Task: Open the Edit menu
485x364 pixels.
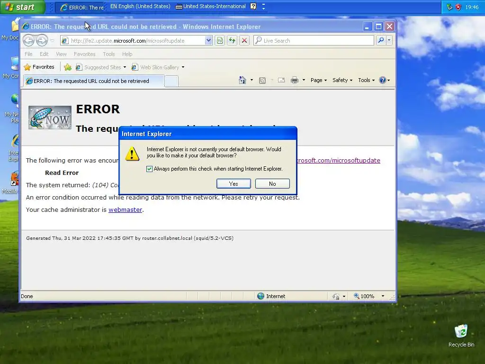Action: (44, 54)
